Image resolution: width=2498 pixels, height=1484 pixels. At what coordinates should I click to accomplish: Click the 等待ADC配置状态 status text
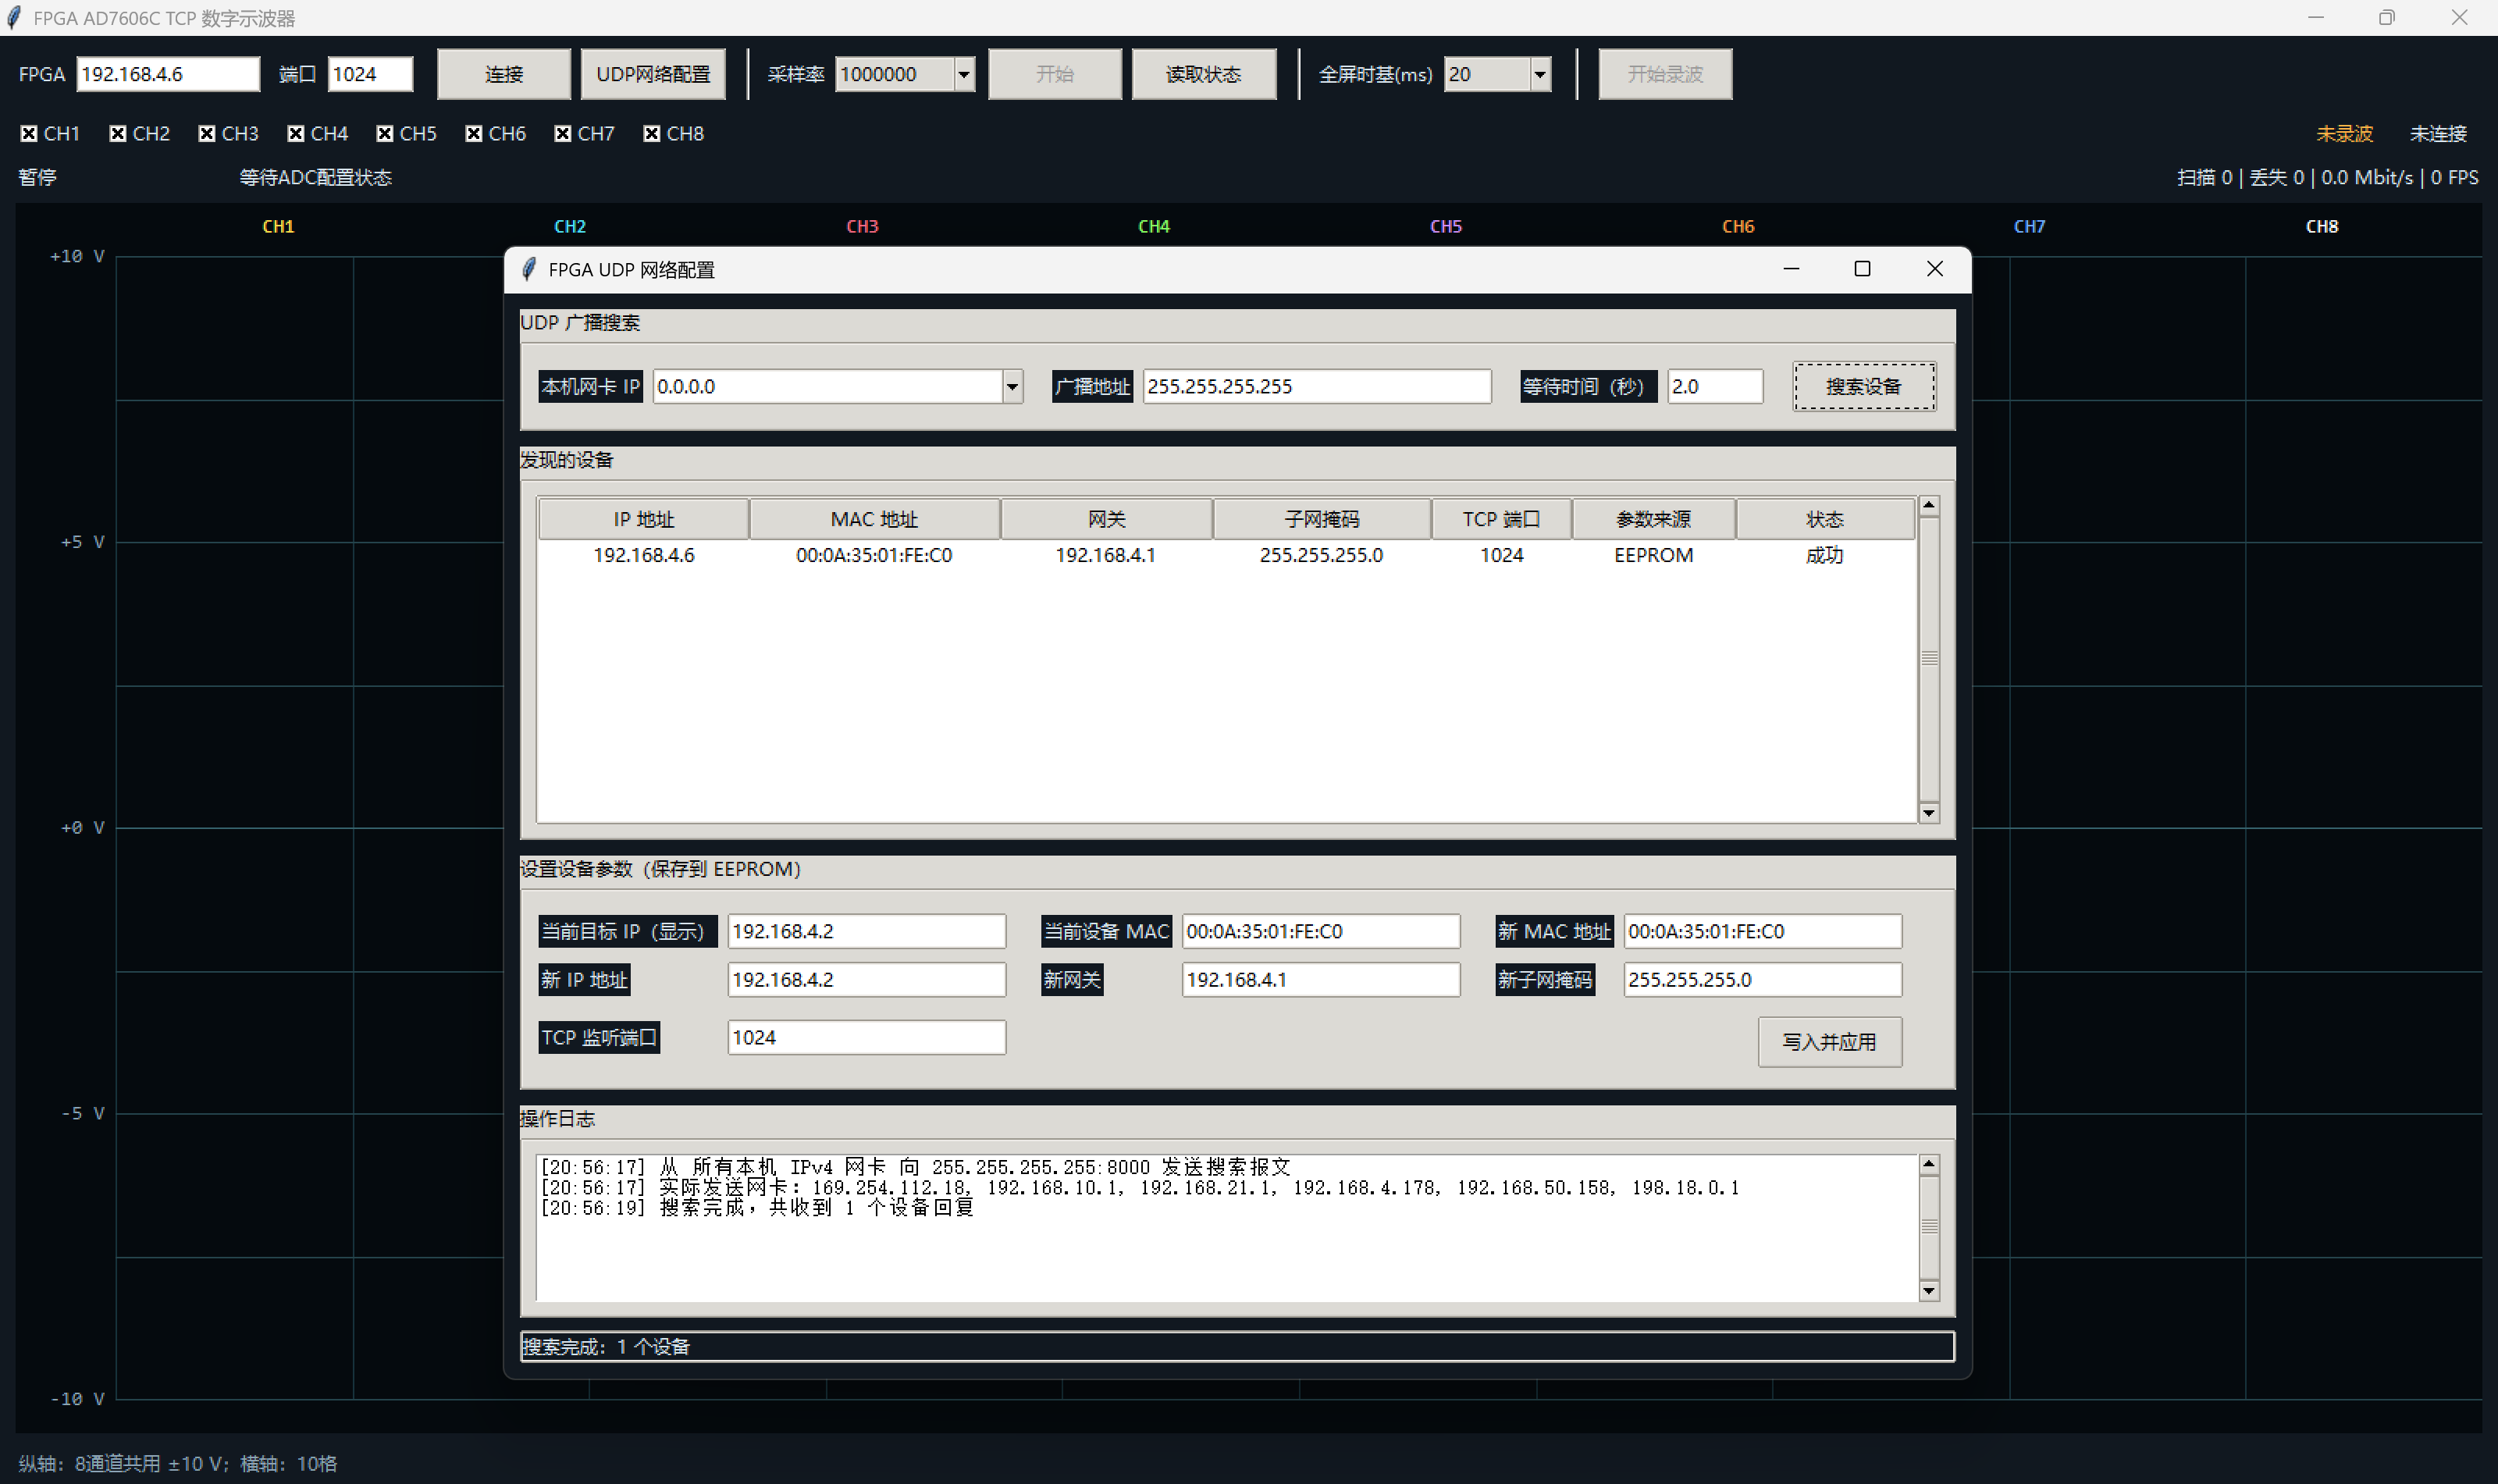pos(316,177)
